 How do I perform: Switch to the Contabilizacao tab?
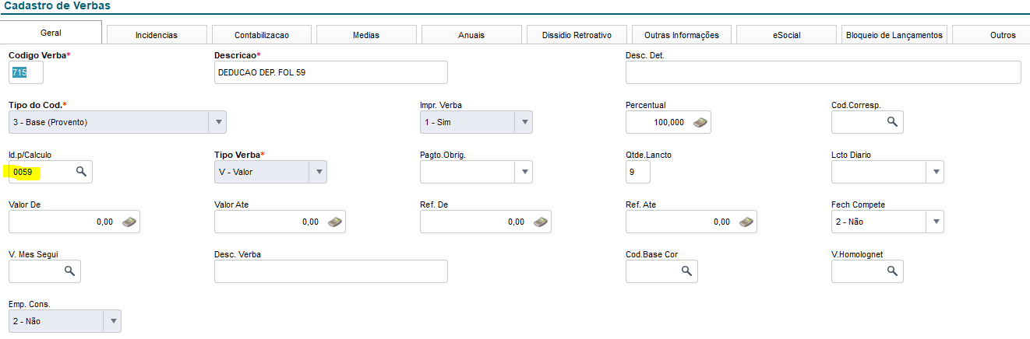(x=262, y=35)
